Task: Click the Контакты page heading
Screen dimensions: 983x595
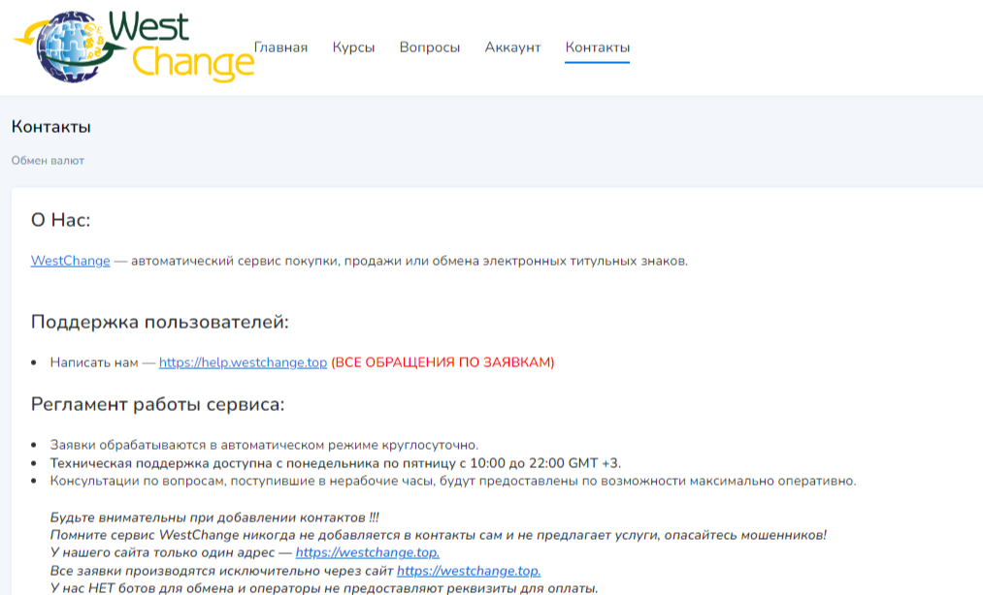Action: (x=50, y=127)
